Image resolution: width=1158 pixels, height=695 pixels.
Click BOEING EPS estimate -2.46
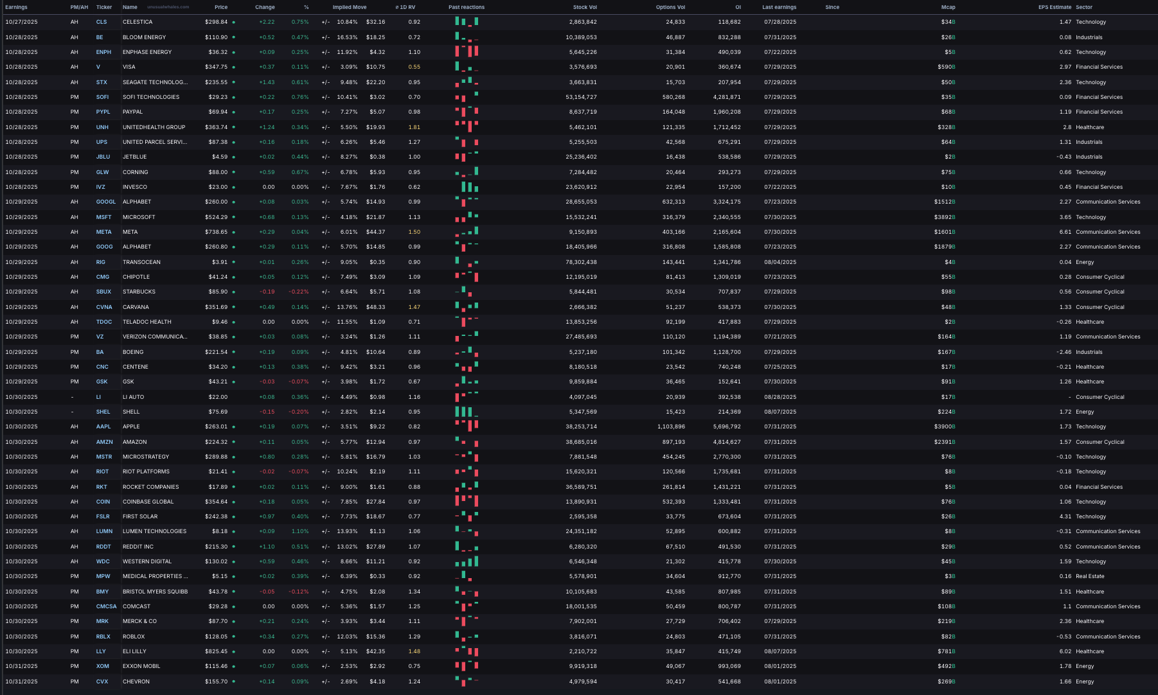coord(1064,352)
